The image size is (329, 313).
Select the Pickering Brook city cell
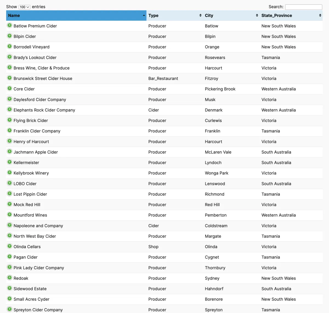(220, 89)
